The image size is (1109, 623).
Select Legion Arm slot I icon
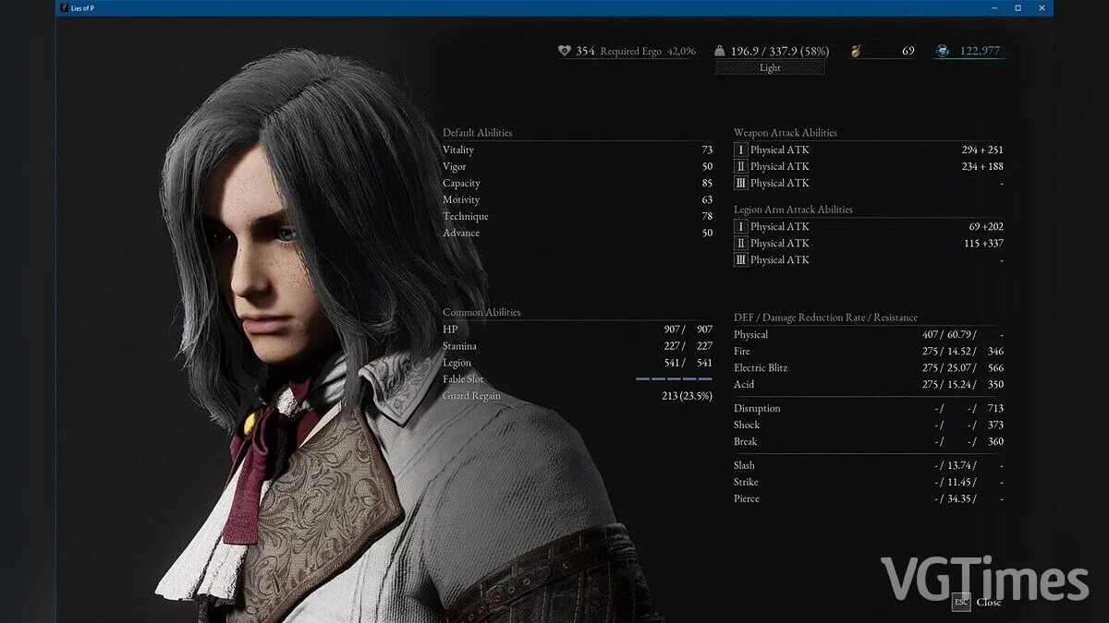coord(740,226)
